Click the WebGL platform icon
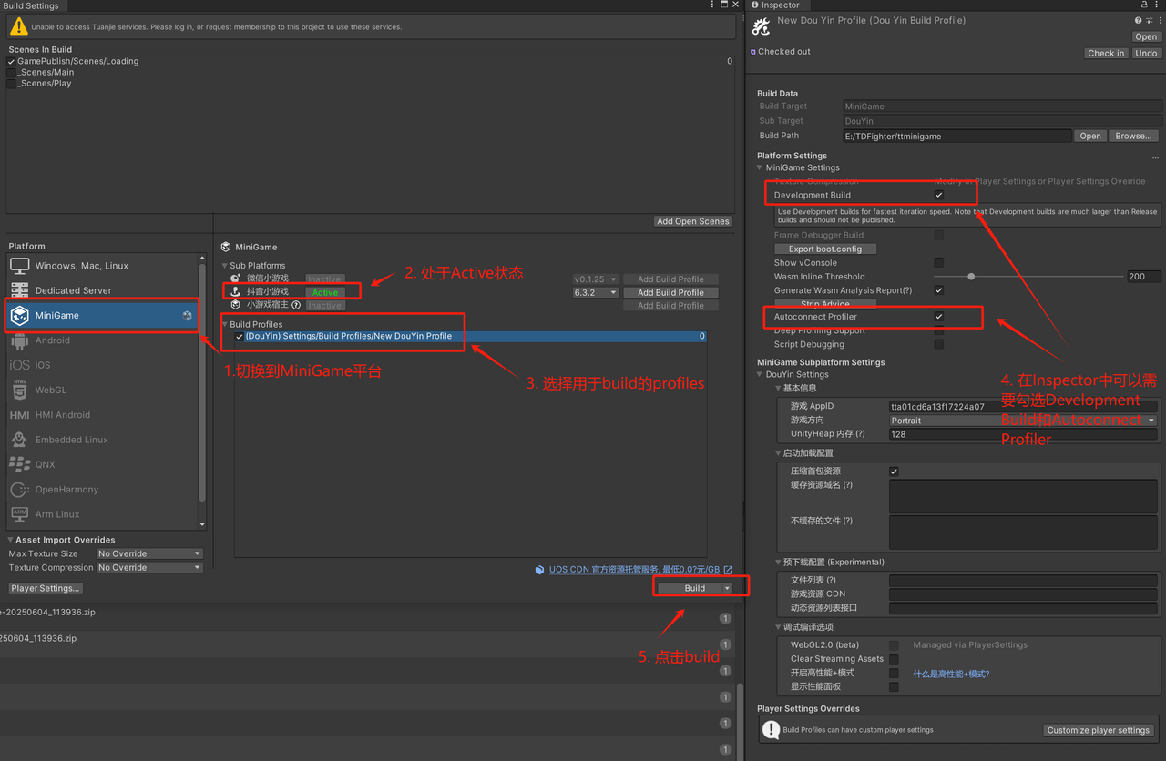The image size is (1166, 761). coord(19,390)
